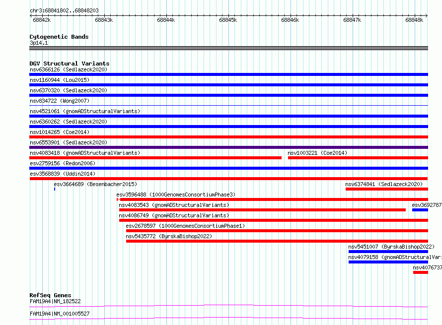Click the blue bar of nsv6366126

click(228, 74)
